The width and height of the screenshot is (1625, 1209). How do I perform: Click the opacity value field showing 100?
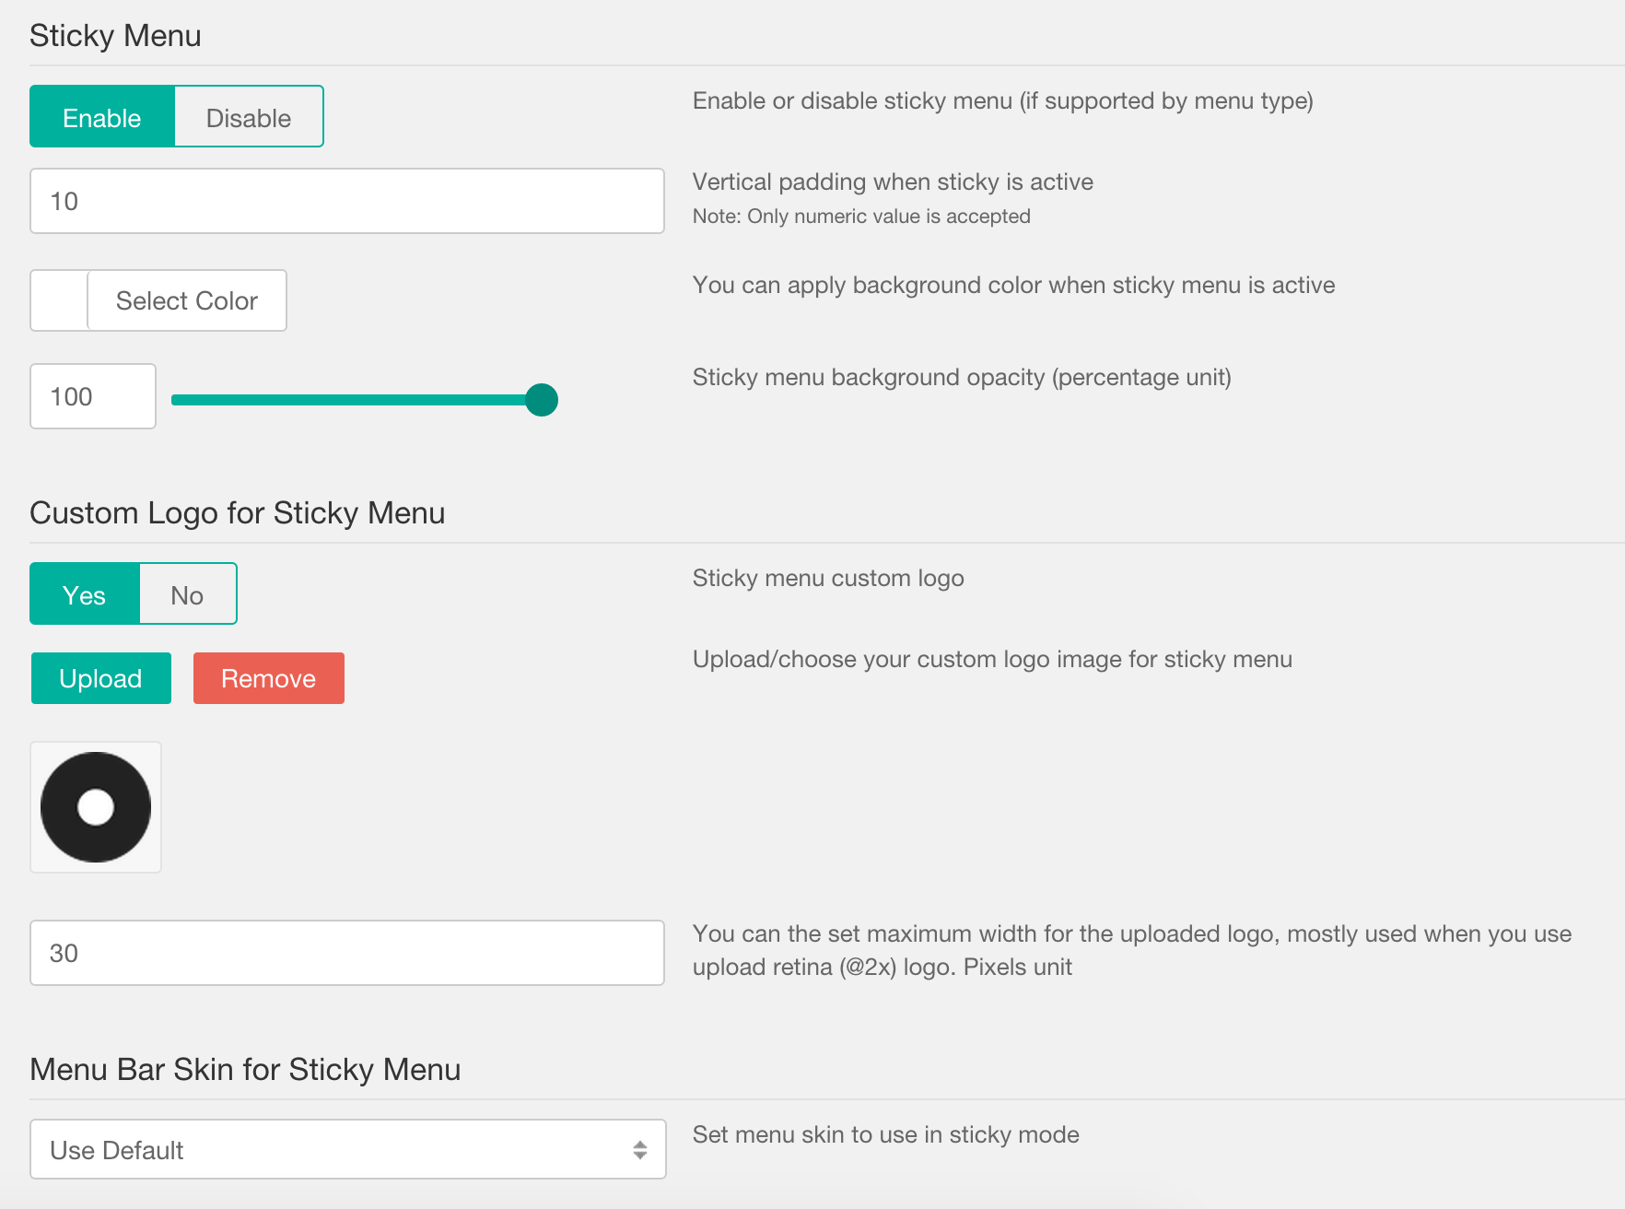coord(93,396)
